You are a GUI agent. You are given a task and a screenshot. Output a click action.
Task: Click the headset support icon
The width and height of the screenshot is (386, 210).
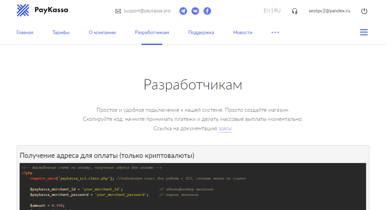[x=295, y=11]
